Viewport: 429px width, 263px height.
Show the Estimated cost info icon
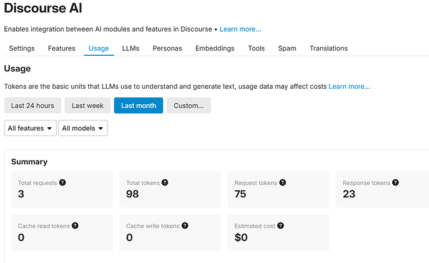(280, 226)
